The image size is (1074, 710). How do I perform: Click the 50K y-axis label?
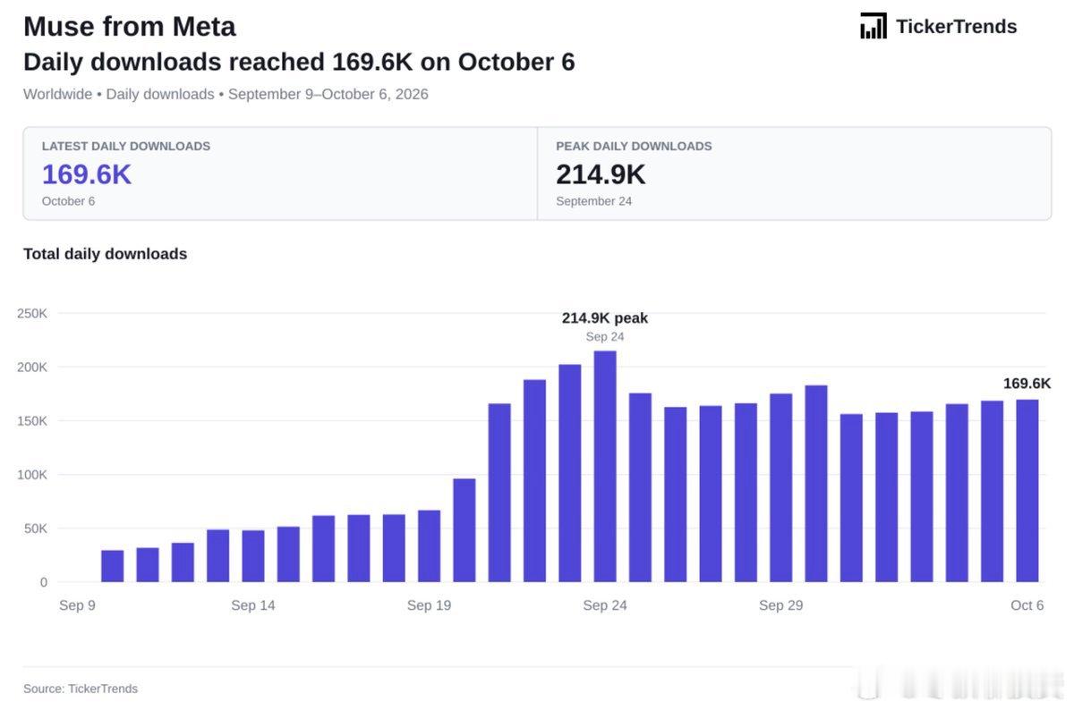point(36,528)
